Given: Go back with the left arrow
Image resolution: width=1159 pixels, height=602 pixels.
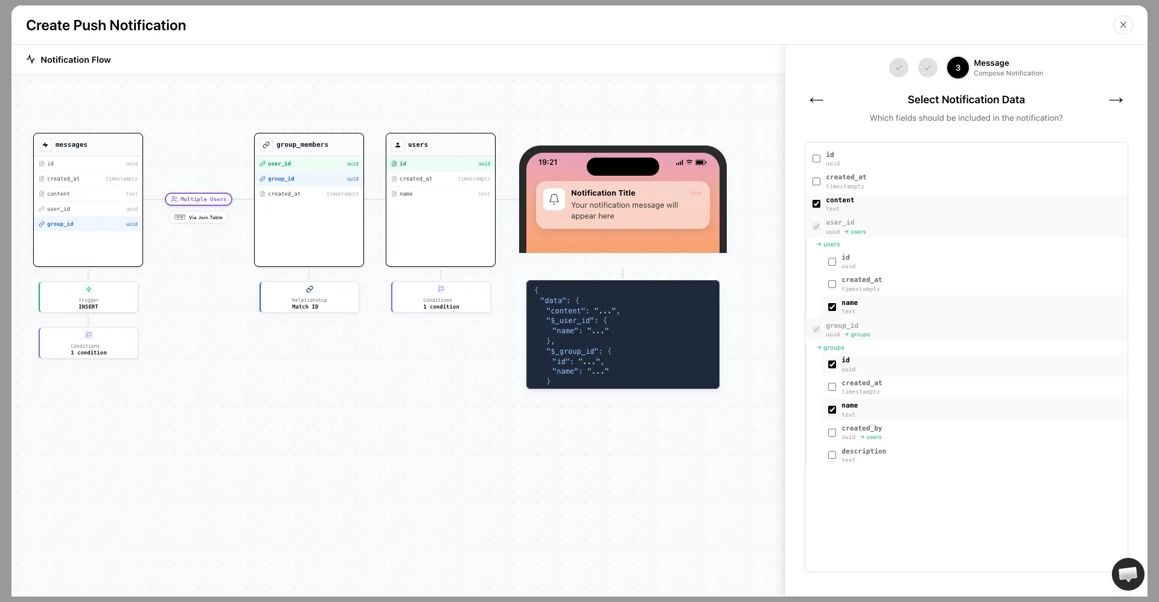Looking at the screenshot, I should [816, 100].
